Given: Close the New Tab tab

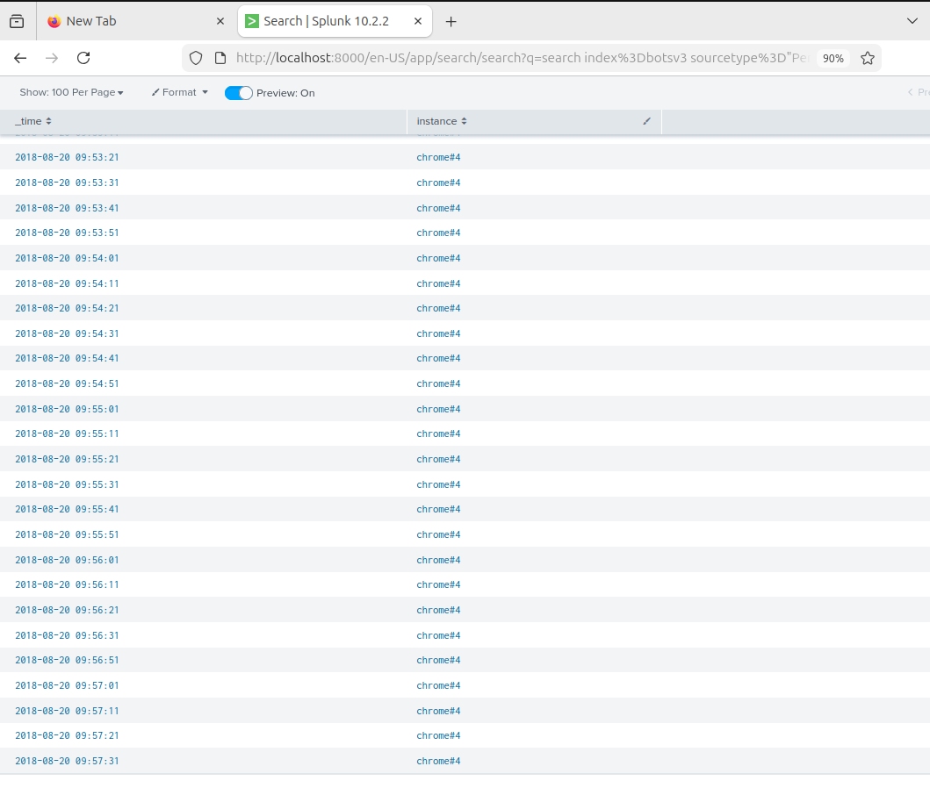Looking at the screenshot, I should click(220, 21).
